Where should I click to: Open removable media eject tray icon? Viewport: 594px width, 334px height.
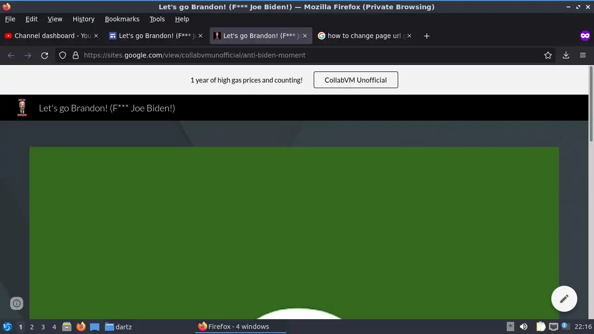tap(510, 327)
